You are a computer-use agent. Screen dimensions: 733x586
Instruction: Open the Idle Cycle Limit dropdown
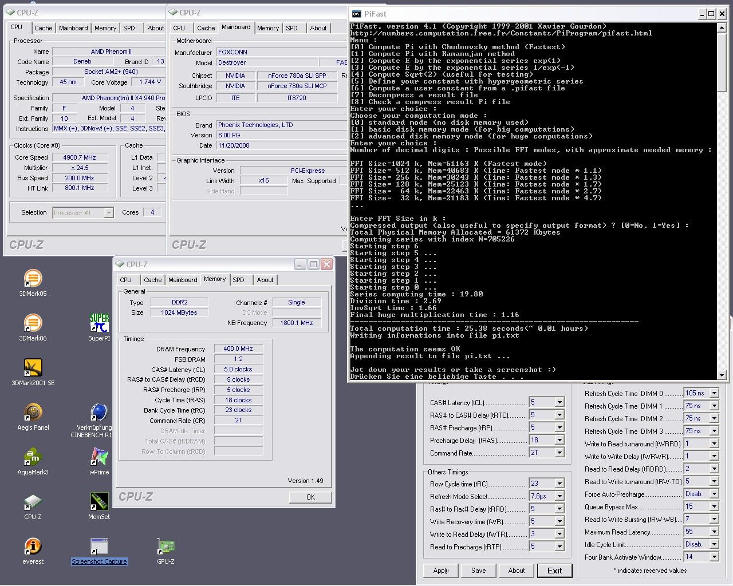tap(714, 544)
